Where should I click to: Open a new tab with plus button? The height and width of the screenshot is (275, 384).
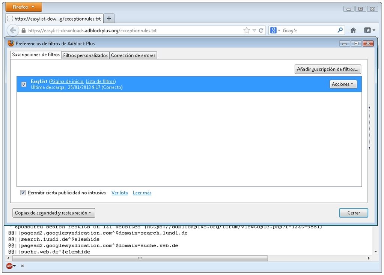pos(109,18)
